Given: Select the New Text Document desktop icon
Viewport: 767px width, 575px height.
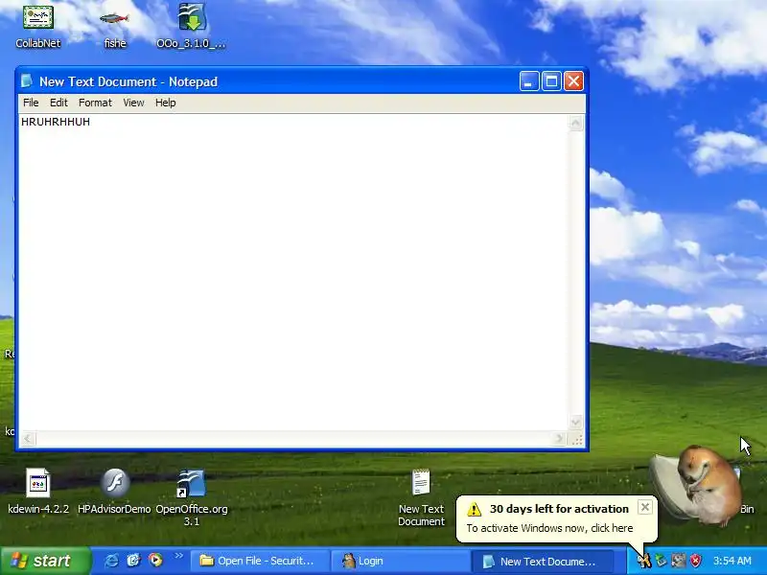Looking at the screenshot, I should pos(421,497).
